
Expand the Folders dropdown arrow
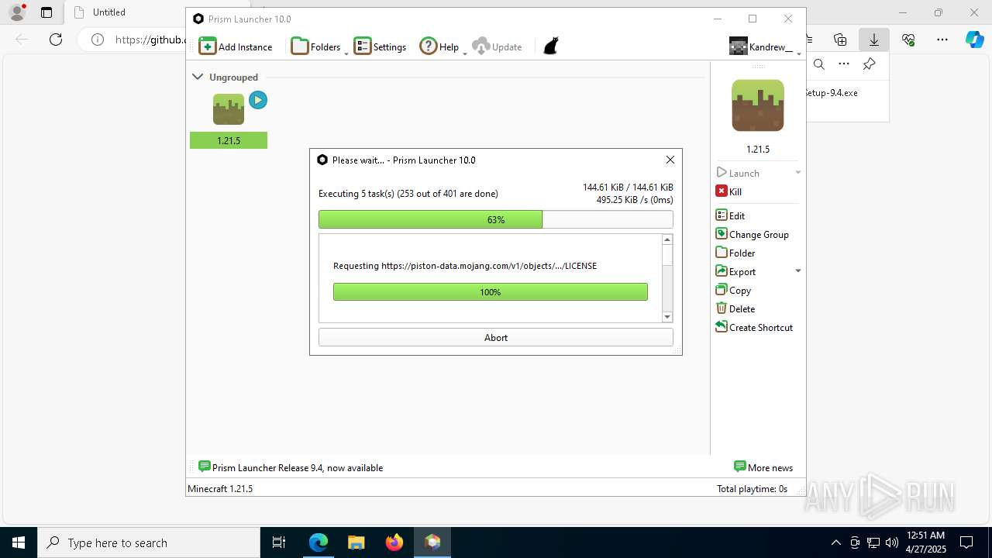pyautogui.click(x=346, y=53)
